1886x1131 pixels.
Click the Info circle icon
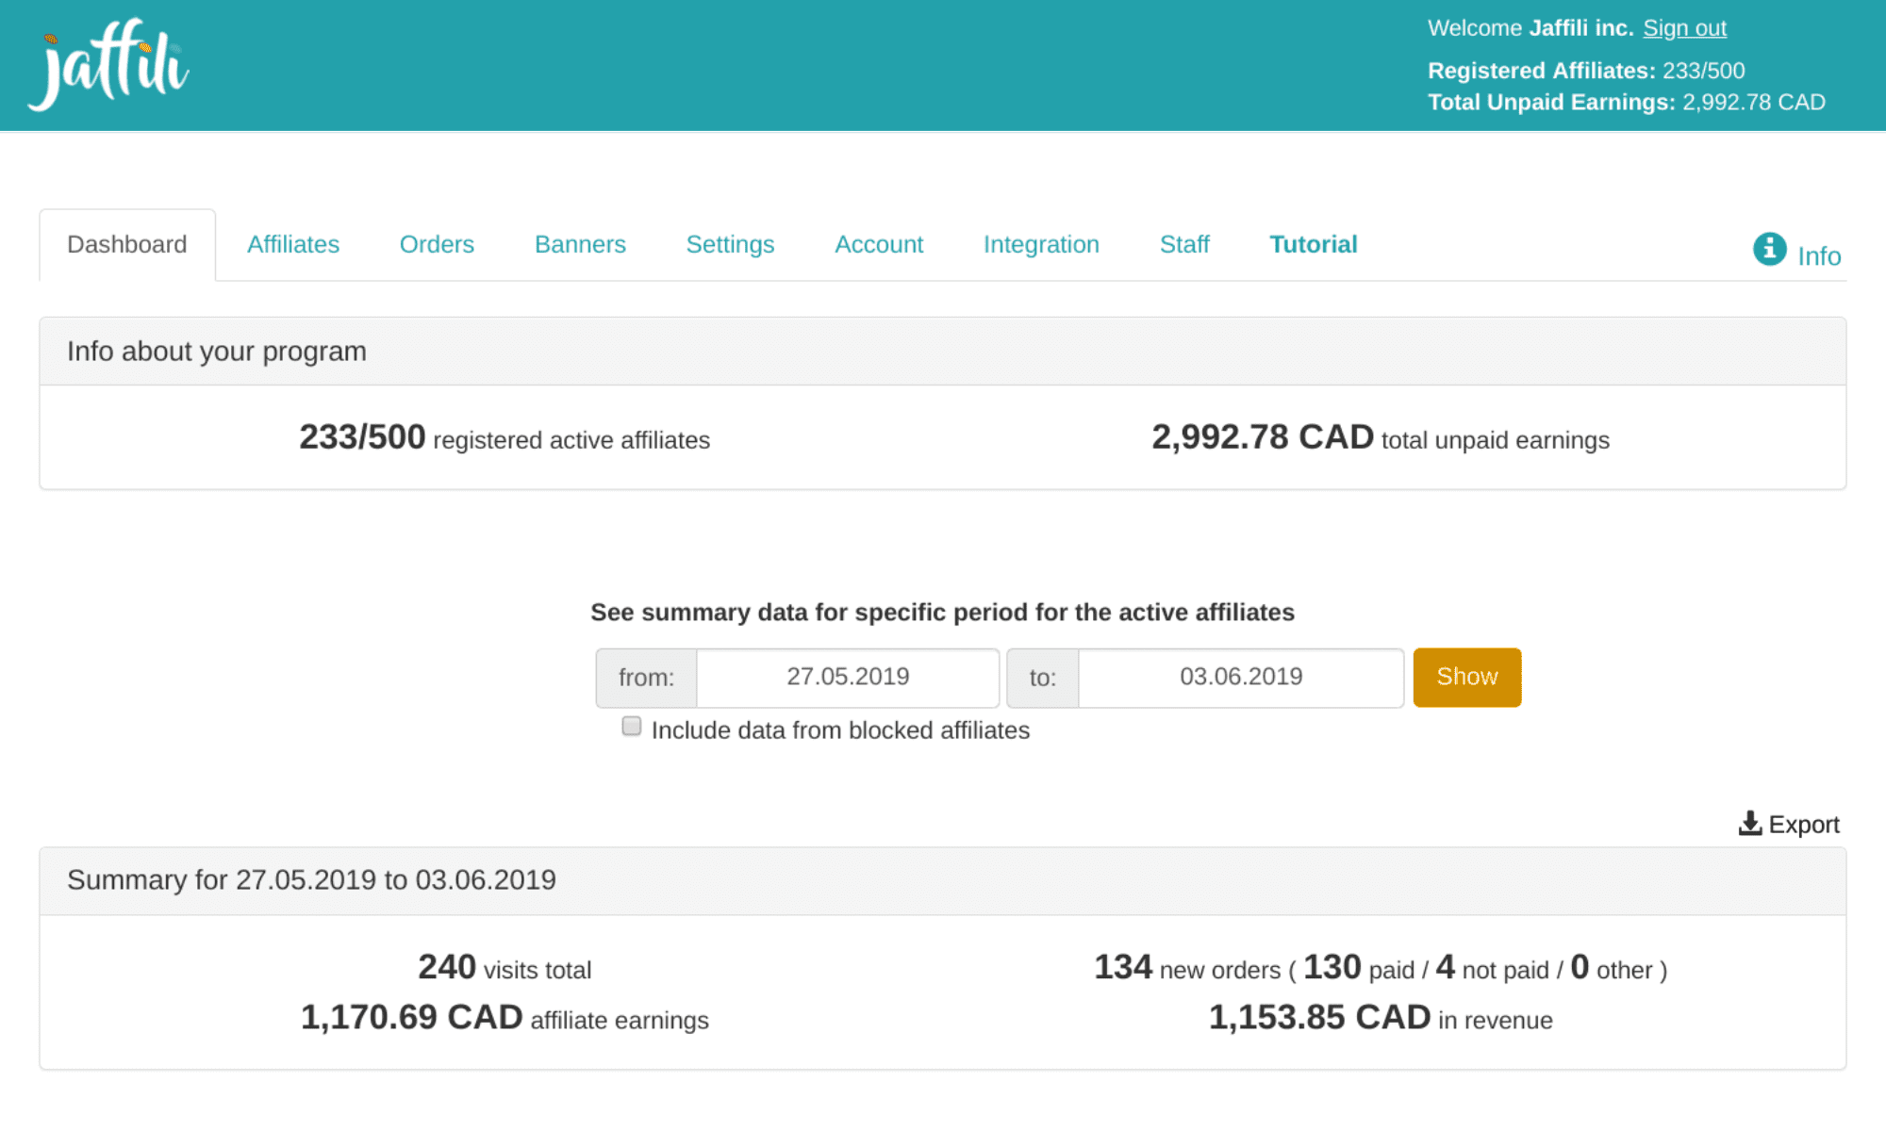(1769, 250)
